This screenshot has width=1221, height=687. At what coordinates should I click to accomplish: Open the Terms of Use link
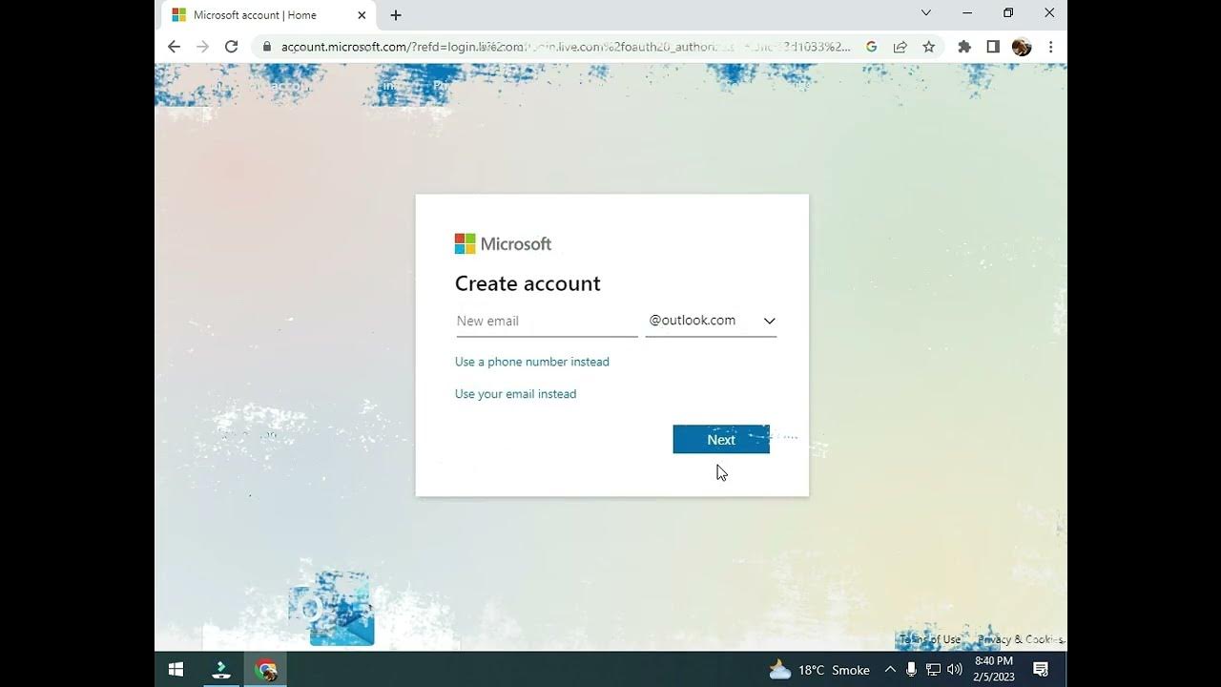(x=930, y=639)
